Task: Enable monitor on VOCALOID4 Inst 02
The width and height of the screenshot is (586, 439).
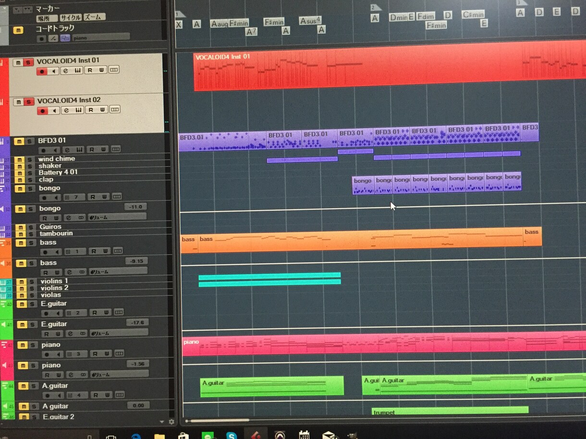Action: click(x=54, y=111)
